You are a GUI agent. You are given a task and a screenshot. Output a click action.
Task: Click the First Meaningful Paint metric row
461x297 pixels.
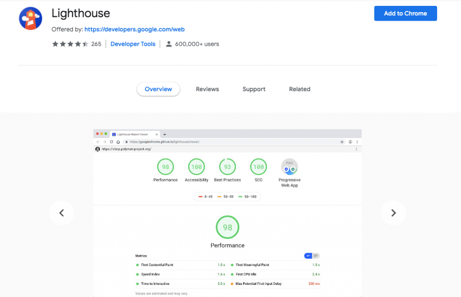275,265
